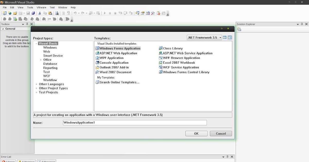The height and width of the screenshot is (162, 309).
Task: Open the .NET Framework 3.5 dropdown
Action: coord(204,38)
